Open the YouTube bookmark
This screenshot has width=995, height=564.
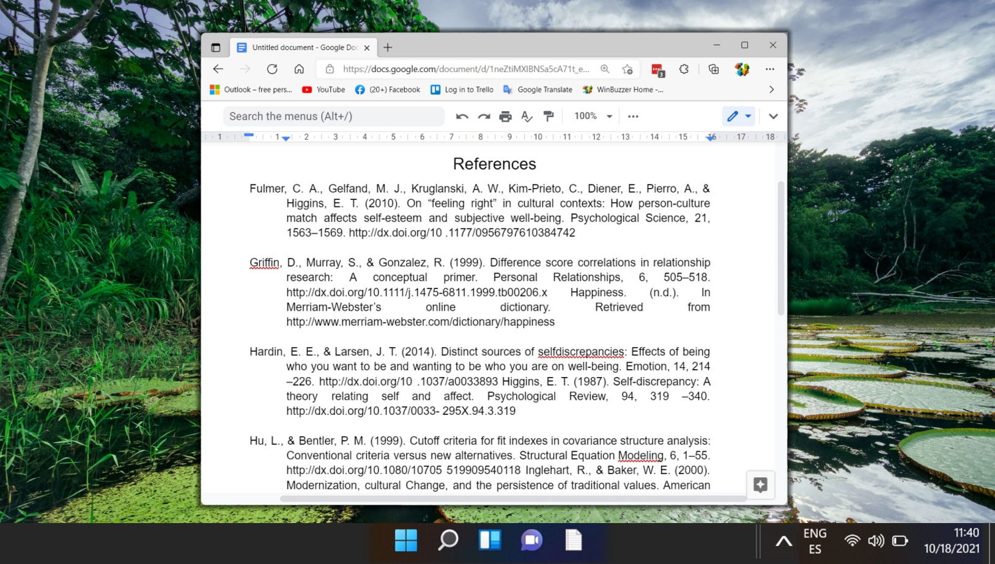[x=324, y=90]
